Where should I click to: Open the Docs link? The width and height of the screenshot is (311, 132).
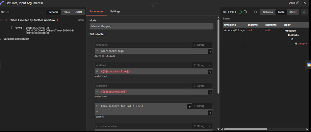tap(294, 3)
